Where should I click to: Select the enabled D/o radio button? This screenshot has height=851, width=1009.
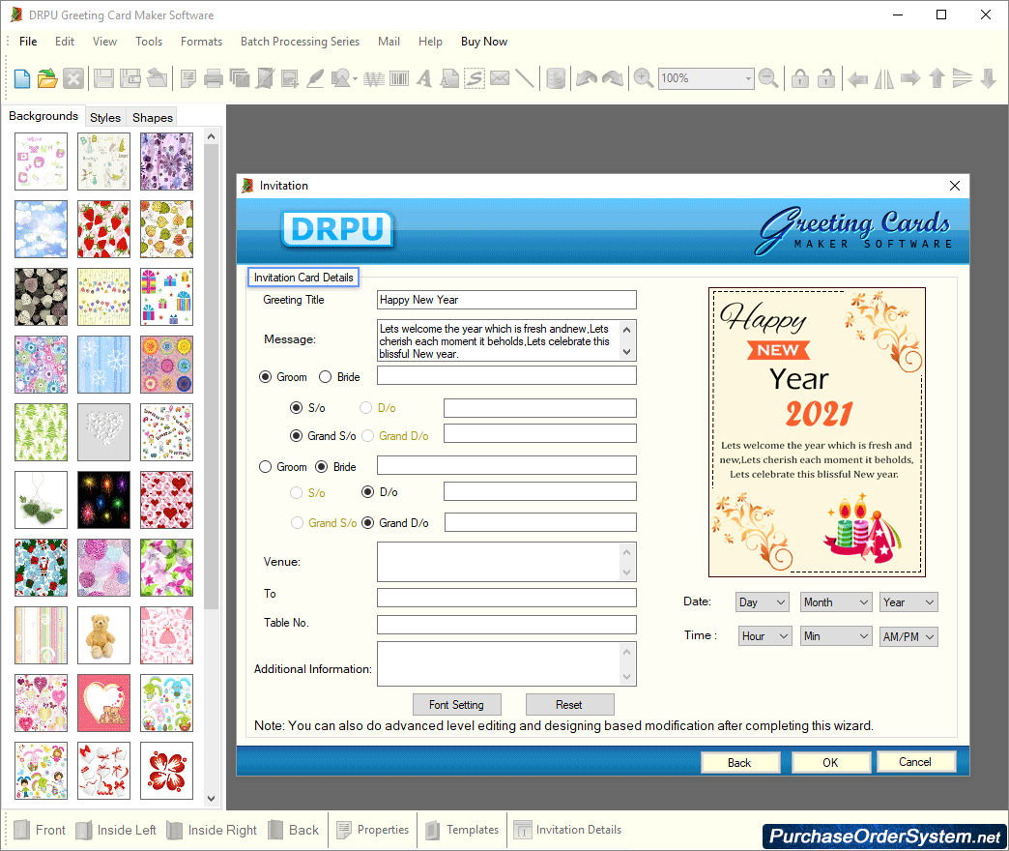(x=367, y=492)
